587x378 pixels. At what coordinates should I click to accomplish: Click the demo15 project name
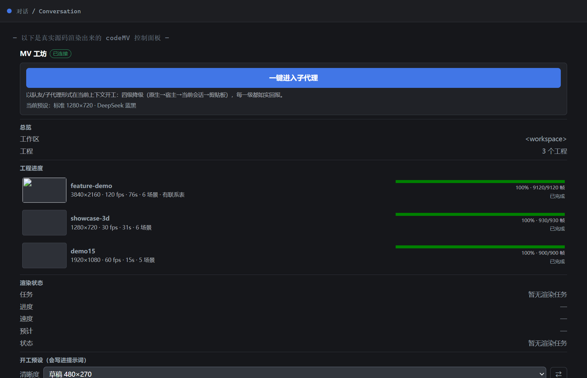(83, 251)
